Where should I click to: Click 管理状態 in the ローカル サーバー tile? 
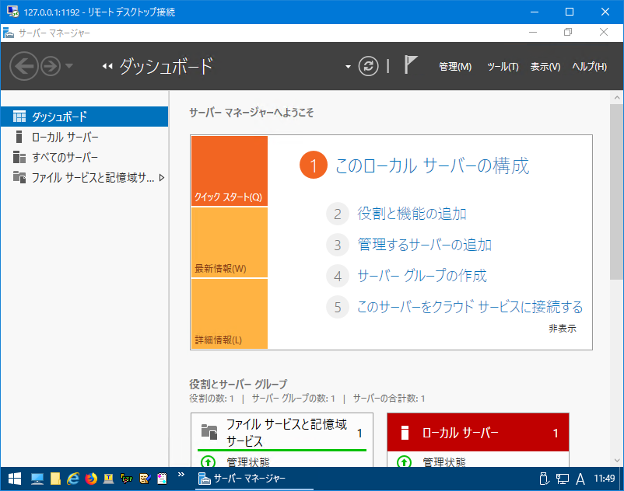tap(443, 462)
